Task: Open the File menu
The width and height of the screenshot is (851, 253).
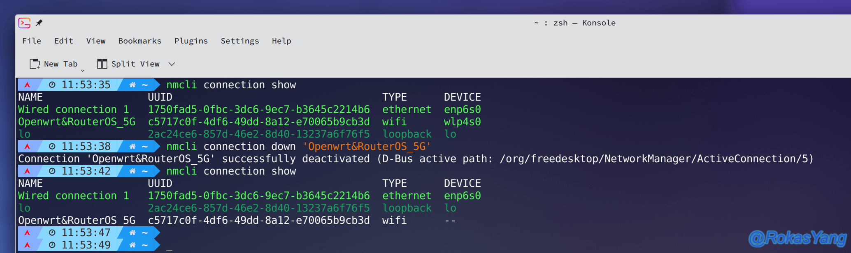Action: [x=32, y=41]
